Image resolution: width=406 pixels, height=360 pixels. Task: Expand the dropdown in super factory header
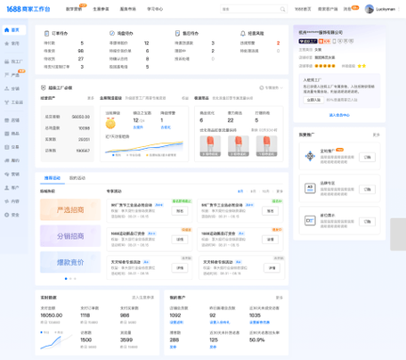point(272,88)
